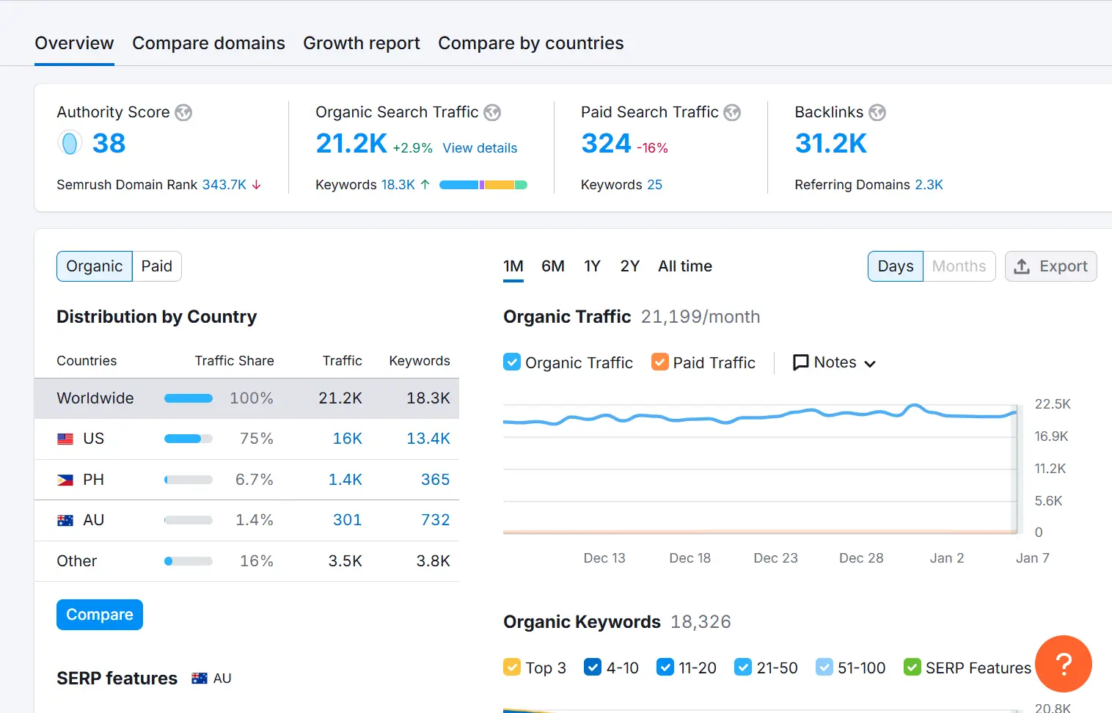This screenshot has width=1112, height=713.
Task: Select the Worldwide row
Action: click(246, 398)
